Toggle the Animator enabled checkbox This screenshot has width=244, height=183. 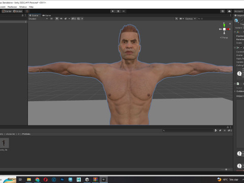pos(241,48)
